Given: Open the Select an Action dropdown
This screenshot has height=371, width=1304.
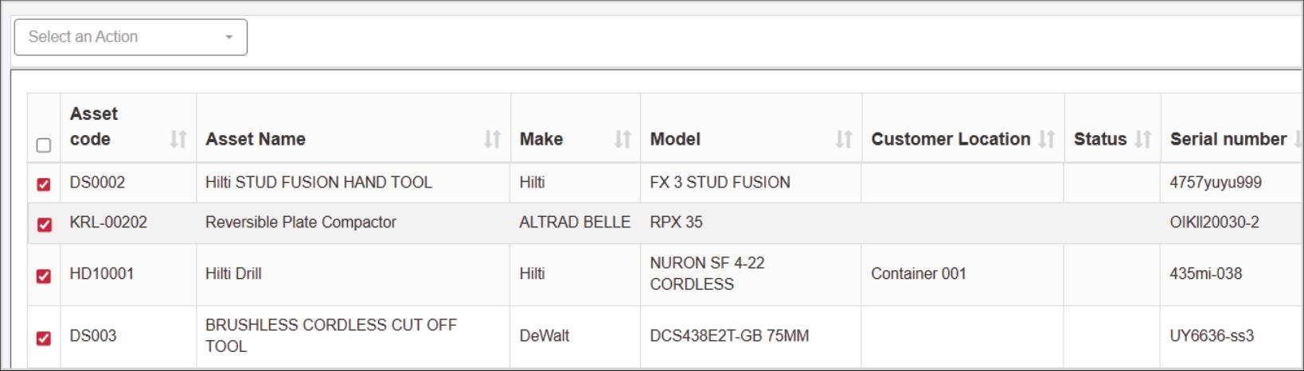Looking at the screenshot, I should click(x=131, y=37).
